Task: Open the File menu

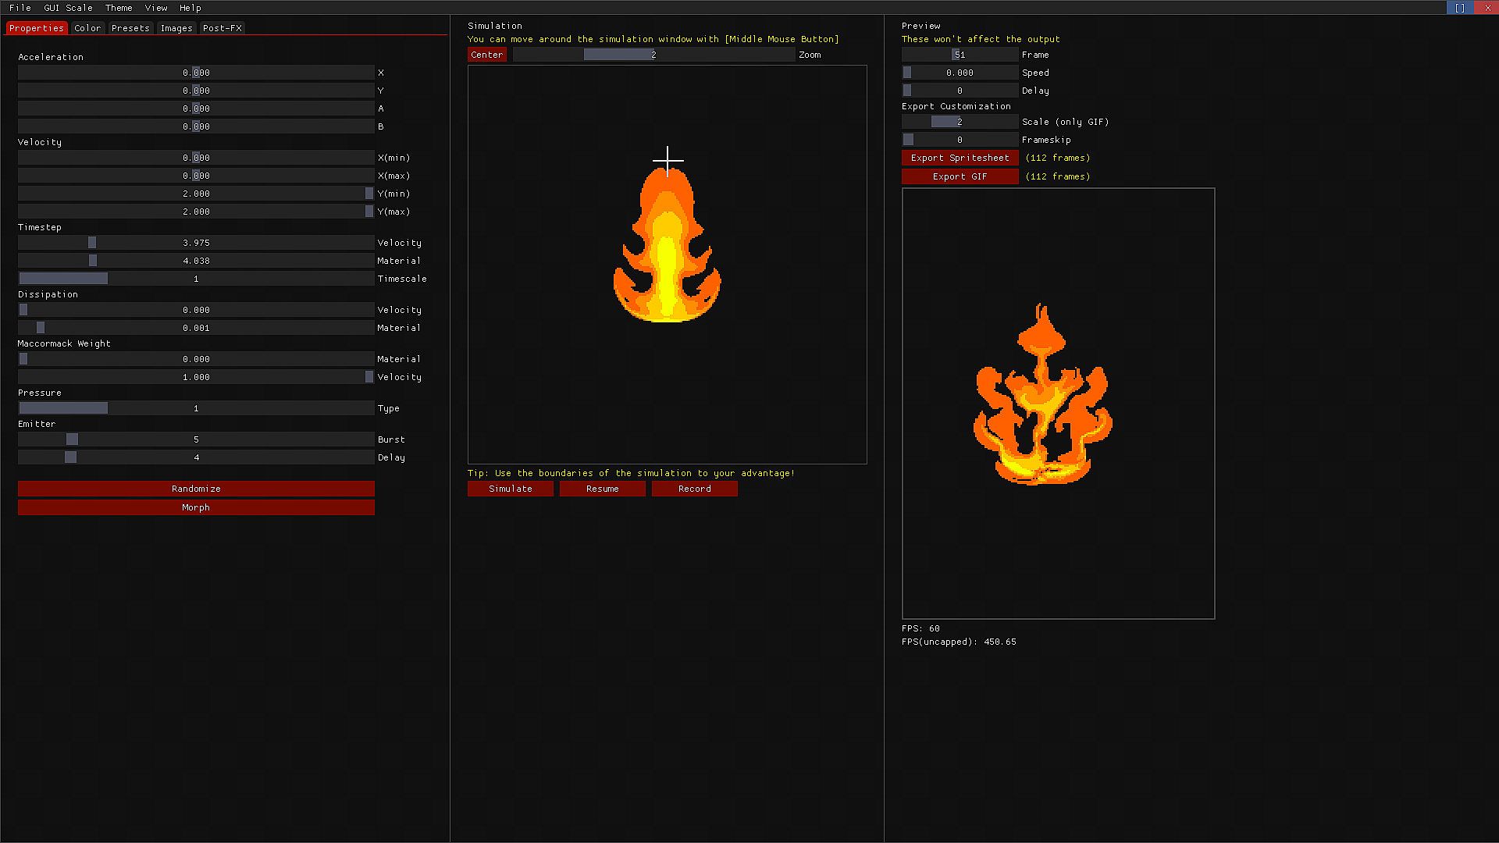Action: tap(20, 8)
